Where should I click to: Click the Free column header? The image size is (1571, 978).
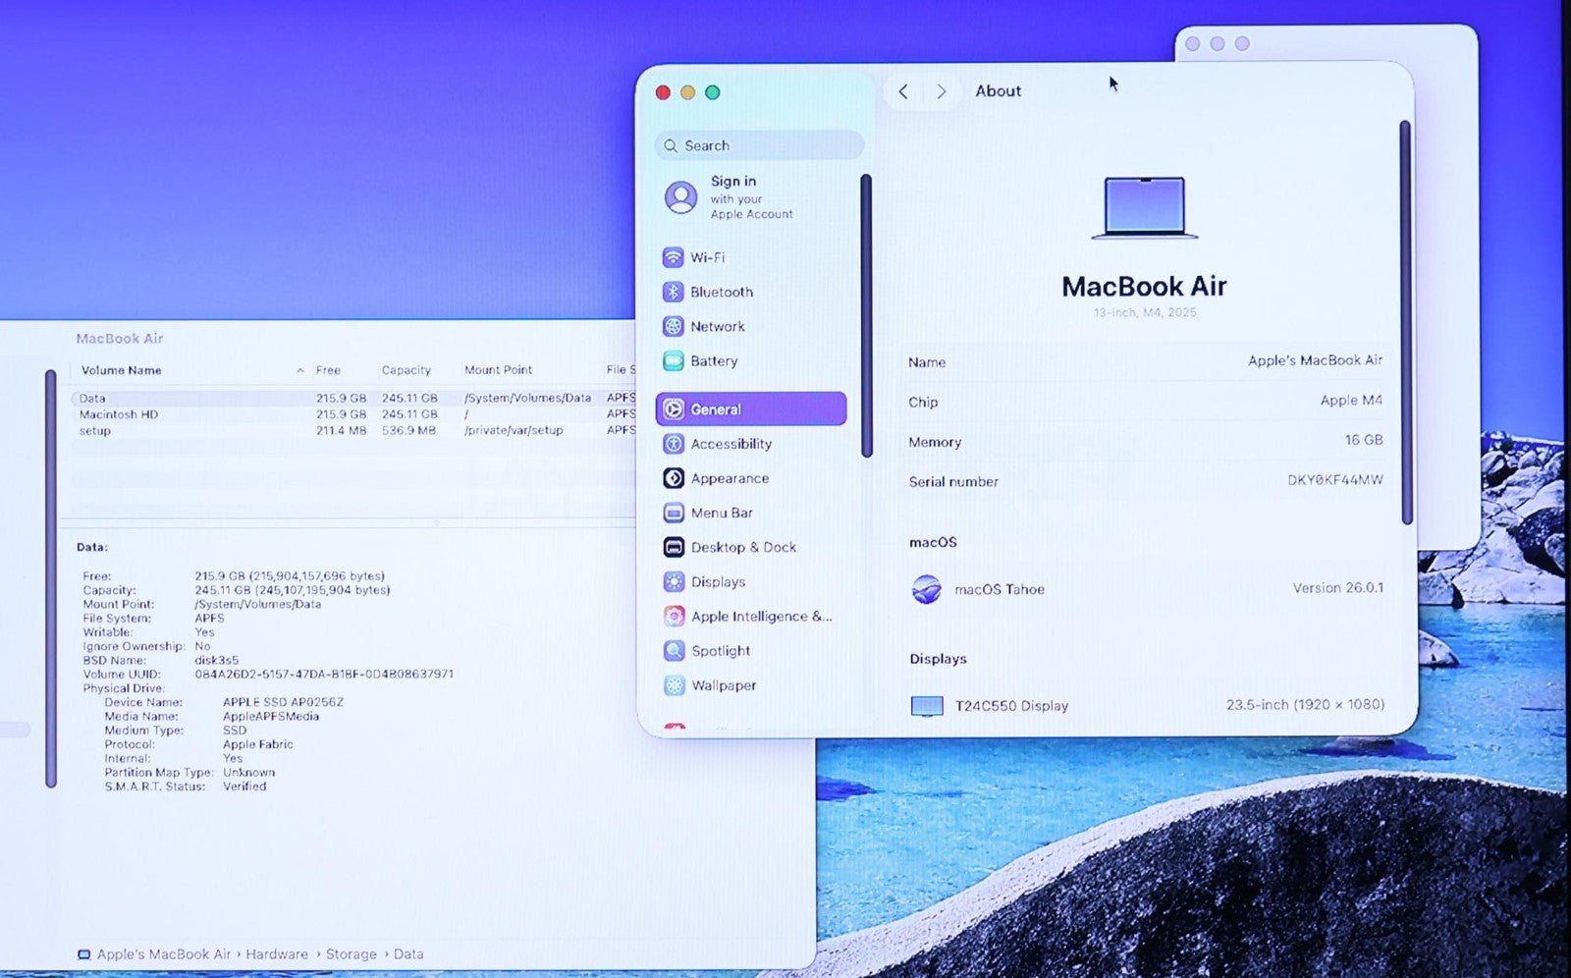[328, 370]
